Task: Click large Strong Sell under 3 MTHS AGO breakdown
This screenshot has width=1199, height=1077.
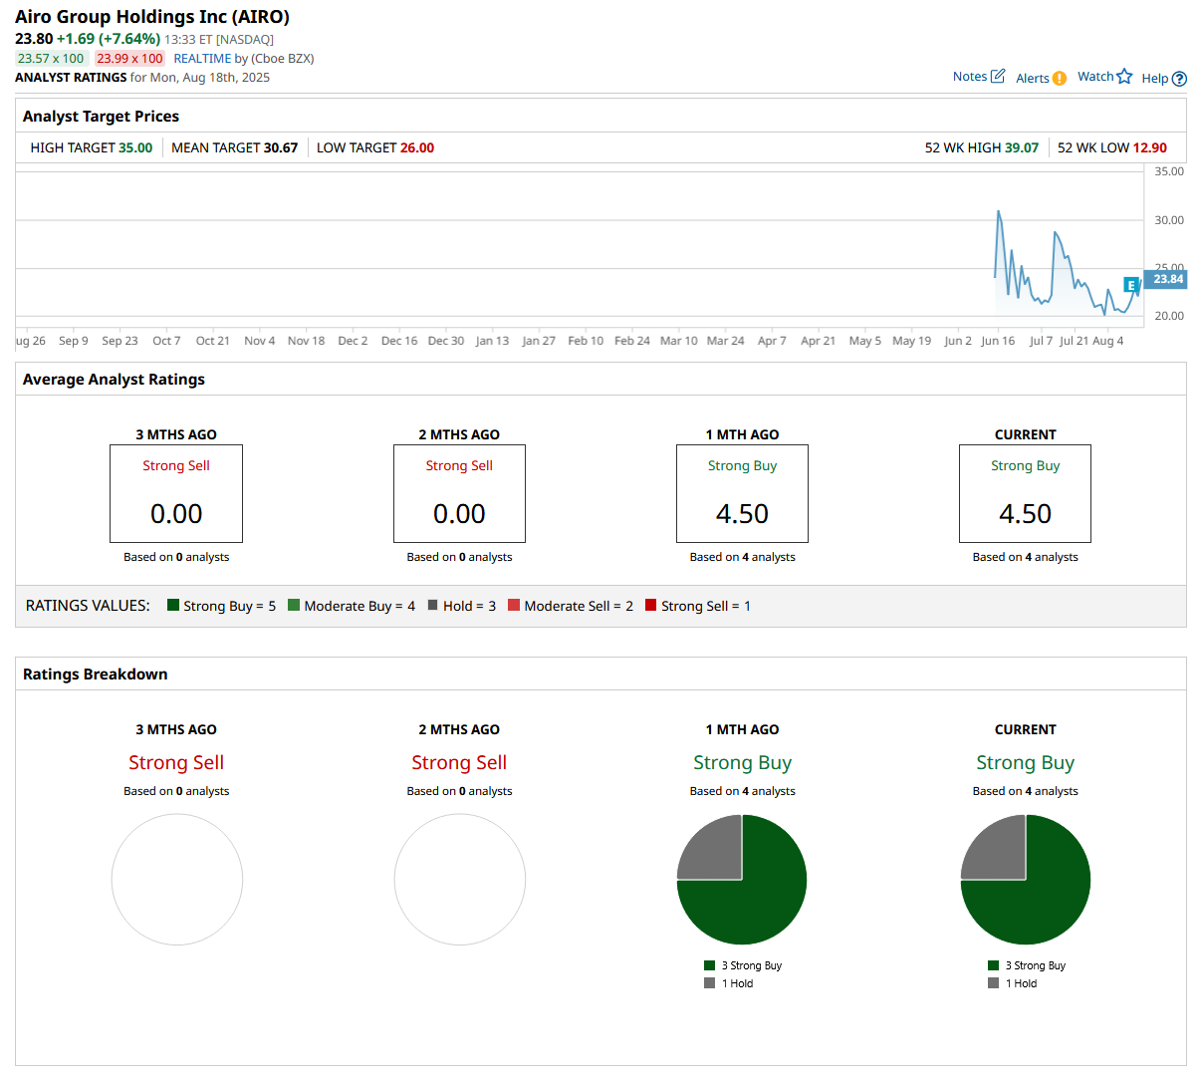Action: coord(176,763)
